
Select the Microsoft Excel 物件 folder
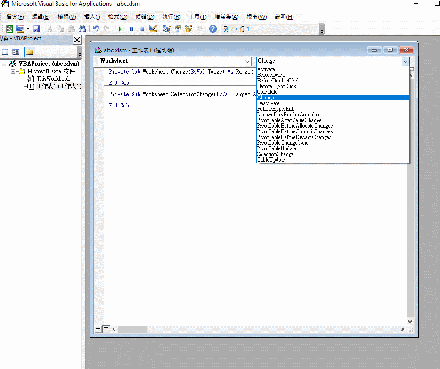[51, 71]
